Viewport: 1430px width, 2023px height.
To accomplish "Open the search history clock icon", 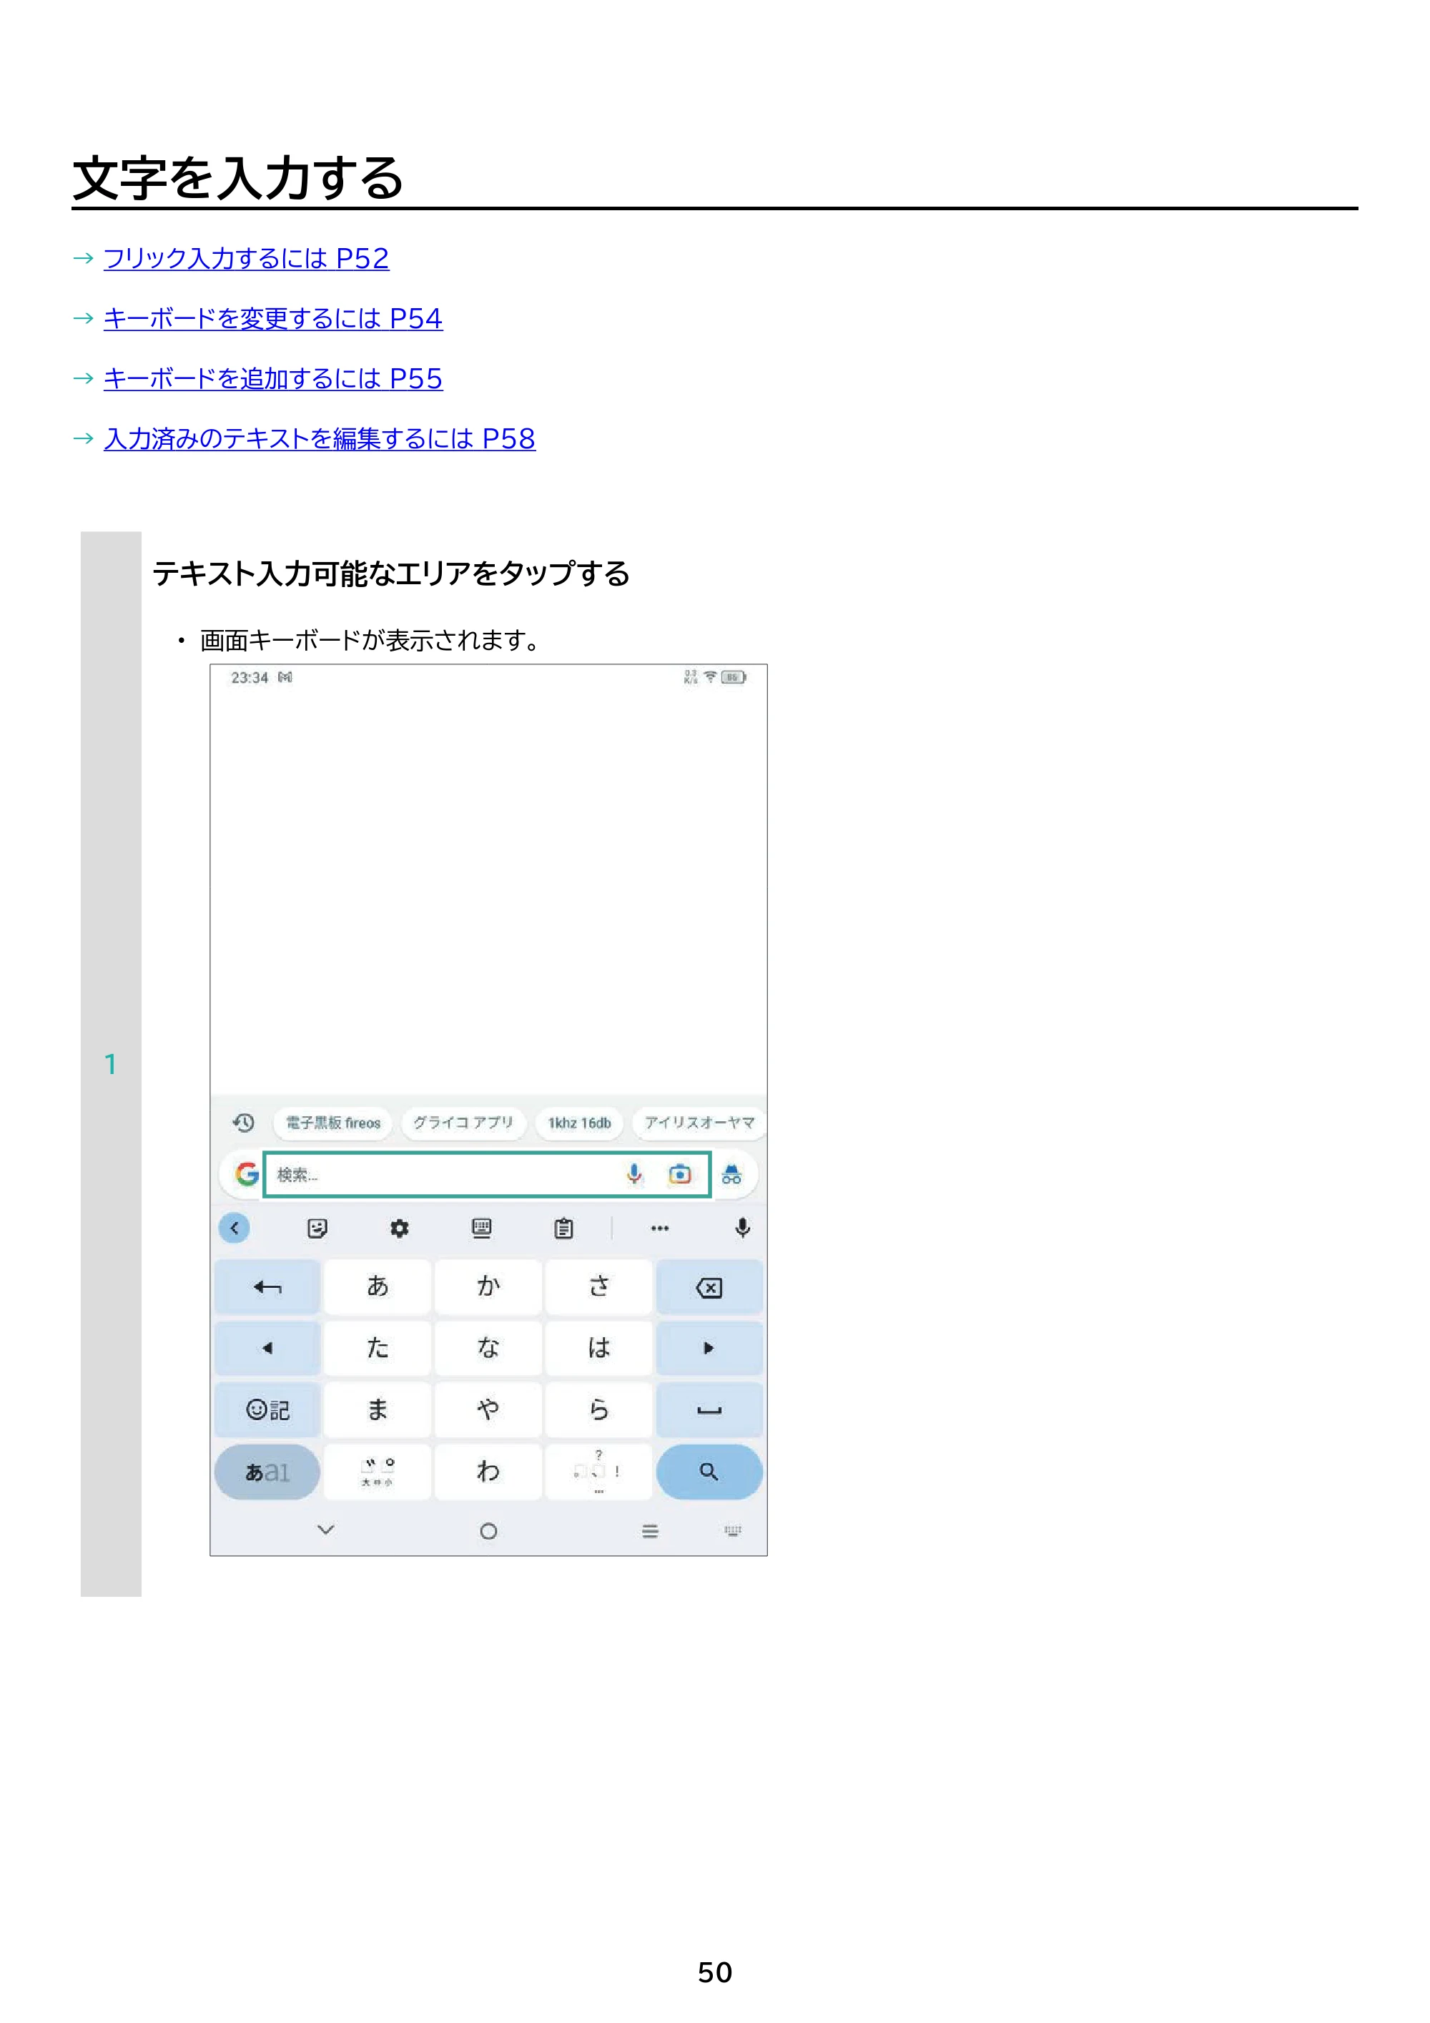I will point(243,1122).
